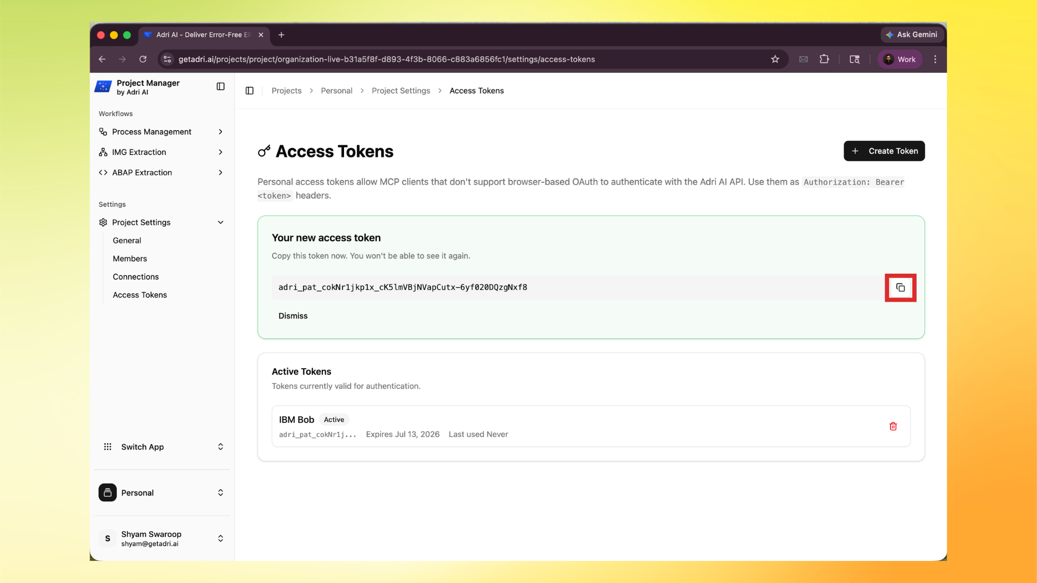Expand the Personal workspace selector
1037x583 pixels.
[220, 493]
